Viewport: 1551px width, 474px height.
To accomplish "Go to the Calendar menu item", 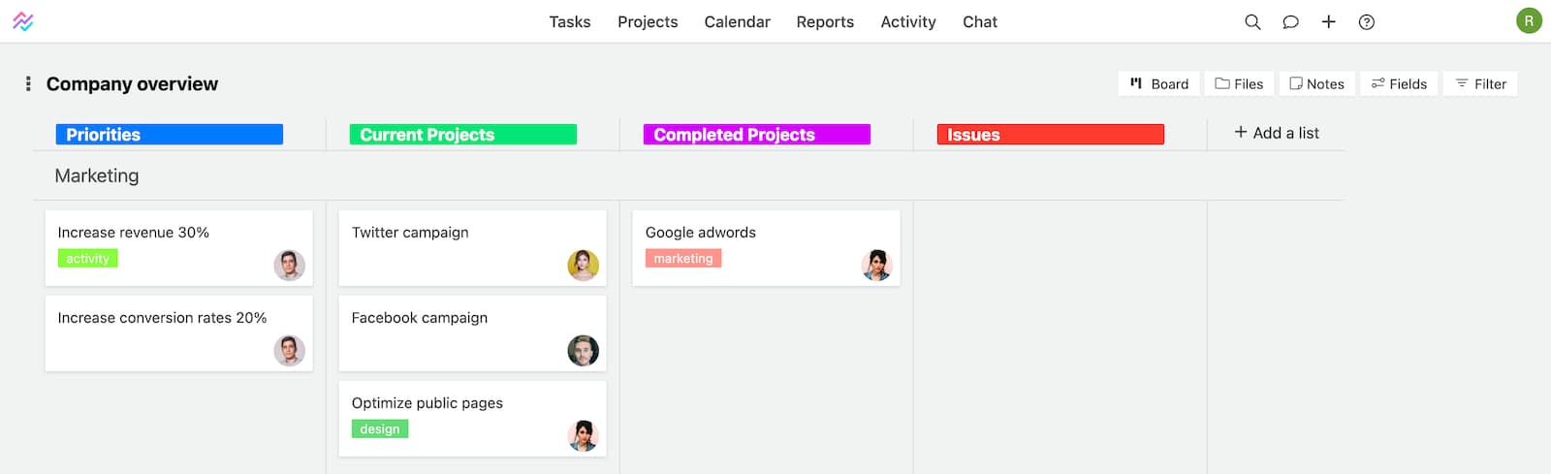I will (x=737, y=21).
